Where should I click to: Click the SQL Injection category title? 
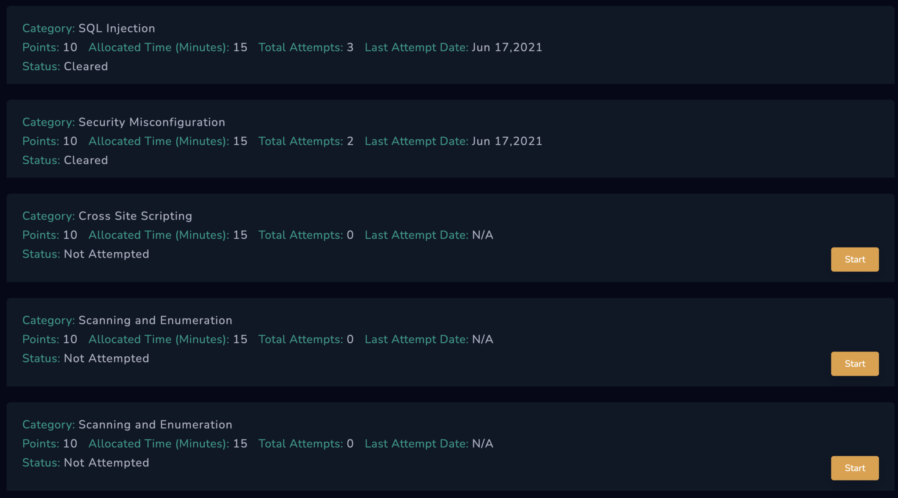point(116,29)
